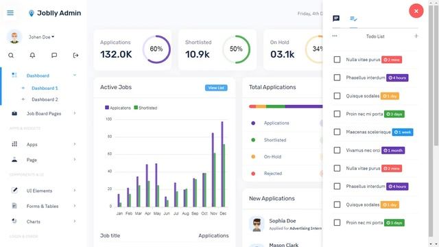439x247 pixels.
Task: Collapse the Dashboard menu chevron
Action: (x=75, y=75)
